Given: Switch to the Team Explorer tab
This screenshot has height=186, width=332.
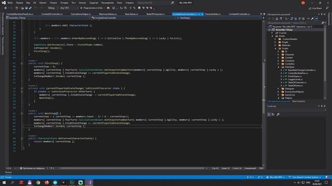Looking at the screenshot, I should point(299,101).
